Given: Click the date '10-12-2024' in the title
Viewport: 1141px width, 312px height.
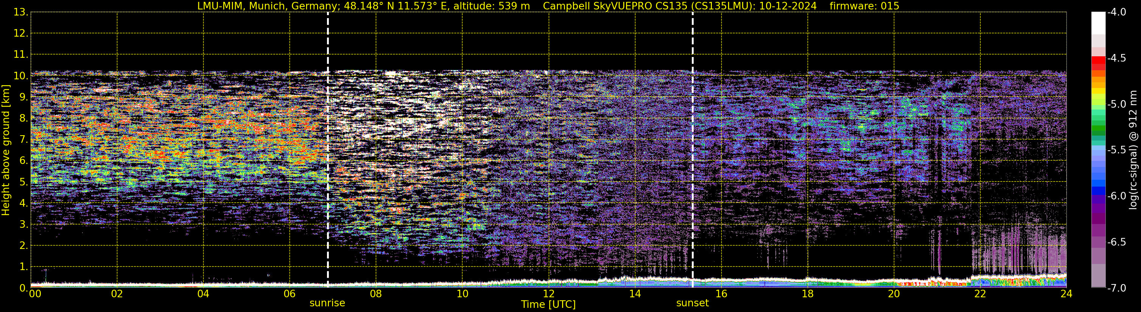Looking at the screenshot, I should click(788, 6).
